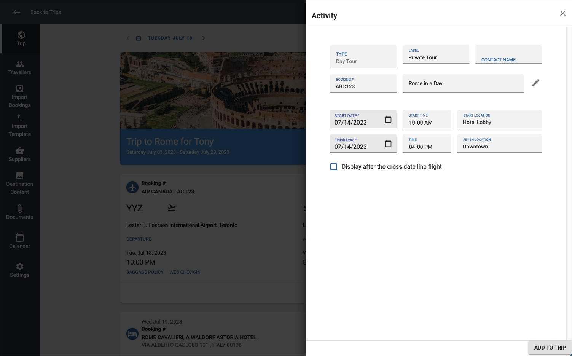
Task: Click Start Date field 07/14/2023
Action: pyautogui.click(x=363, y=119)
